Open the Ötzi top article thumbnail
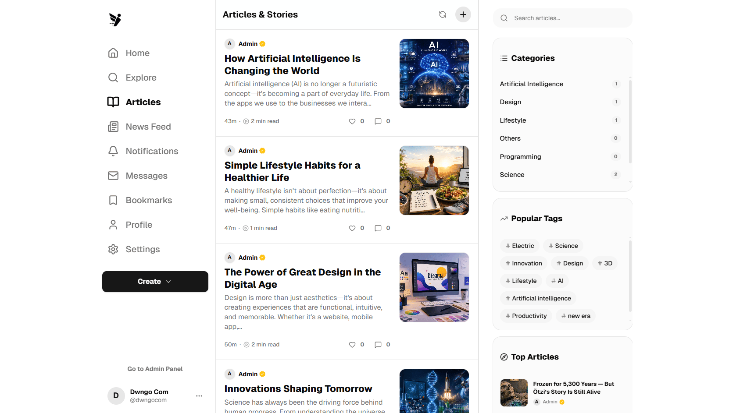 pos(514,393)
